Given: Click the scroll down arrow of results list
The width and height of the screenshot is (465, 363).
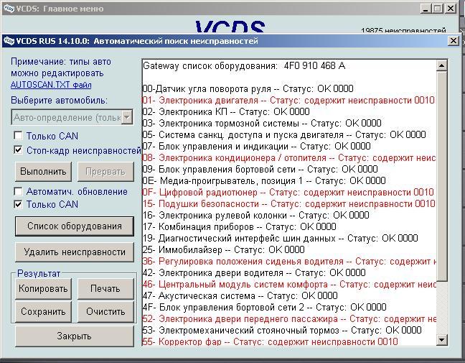Looking at the screenshot, I should click(442, 339).
